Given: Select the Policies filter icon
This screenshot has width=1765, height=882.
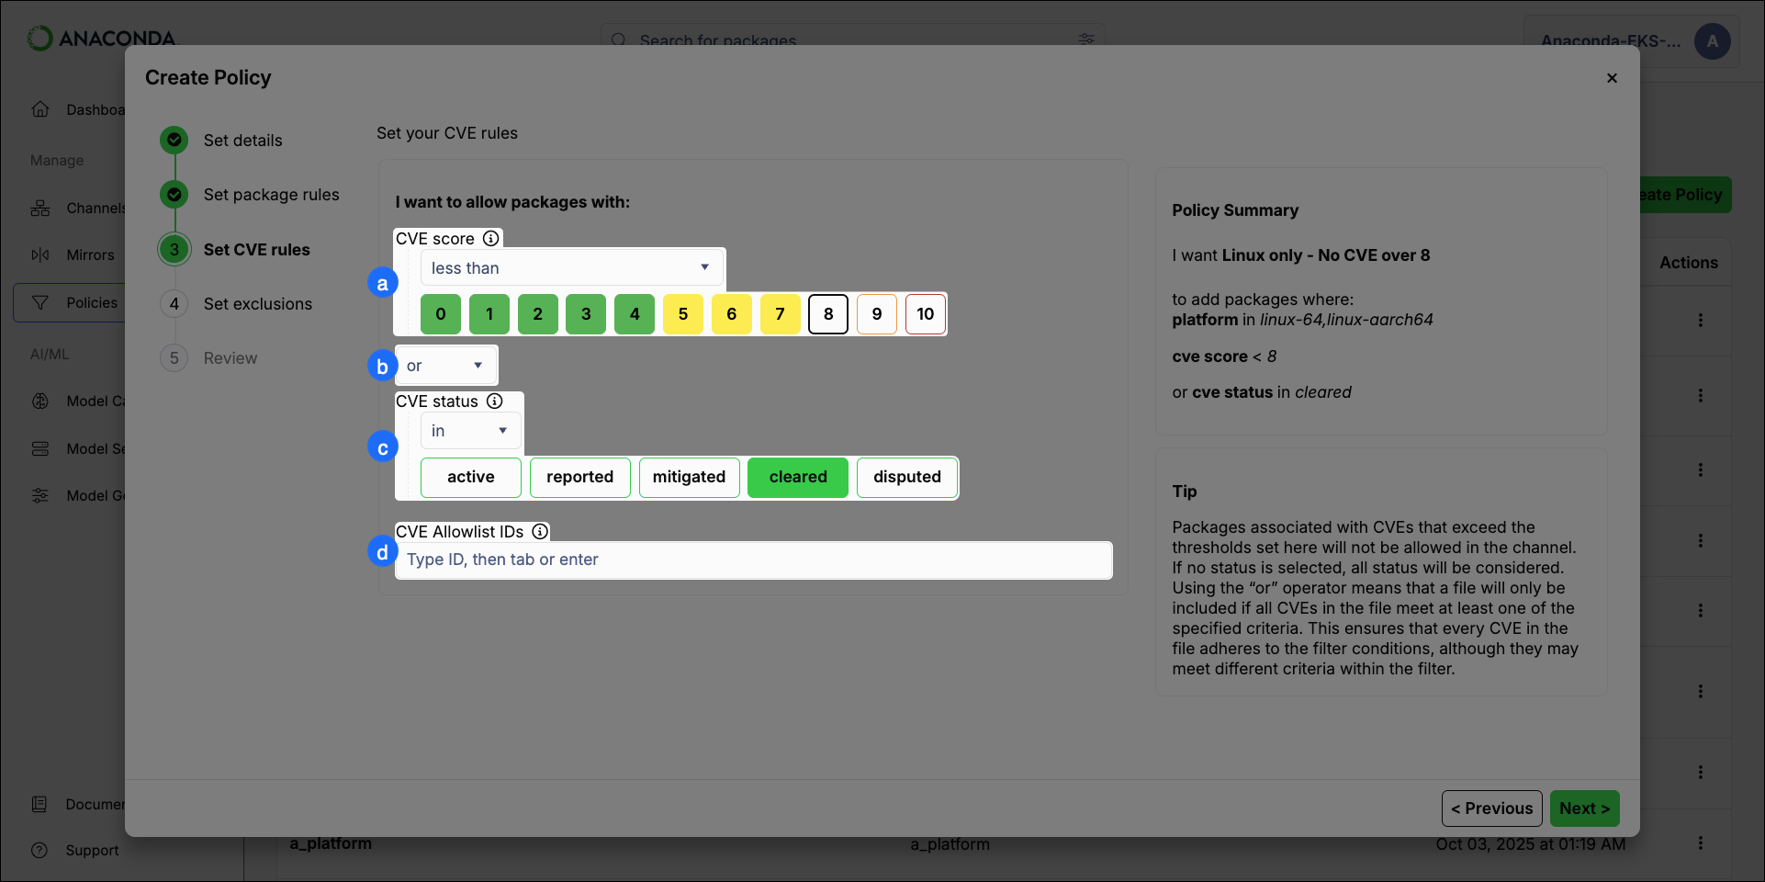Looking at the screenshot, I should [40, 302].
